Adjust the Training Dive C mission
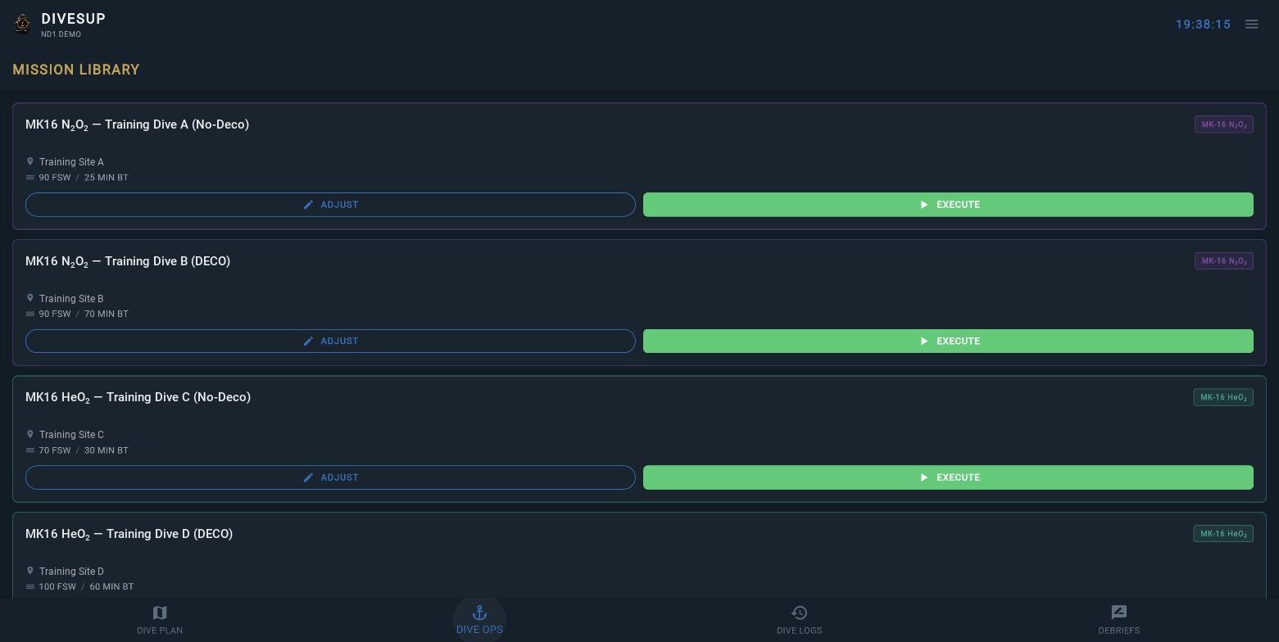This screenshot has height=642, width=1279. (x=330, y=477)
